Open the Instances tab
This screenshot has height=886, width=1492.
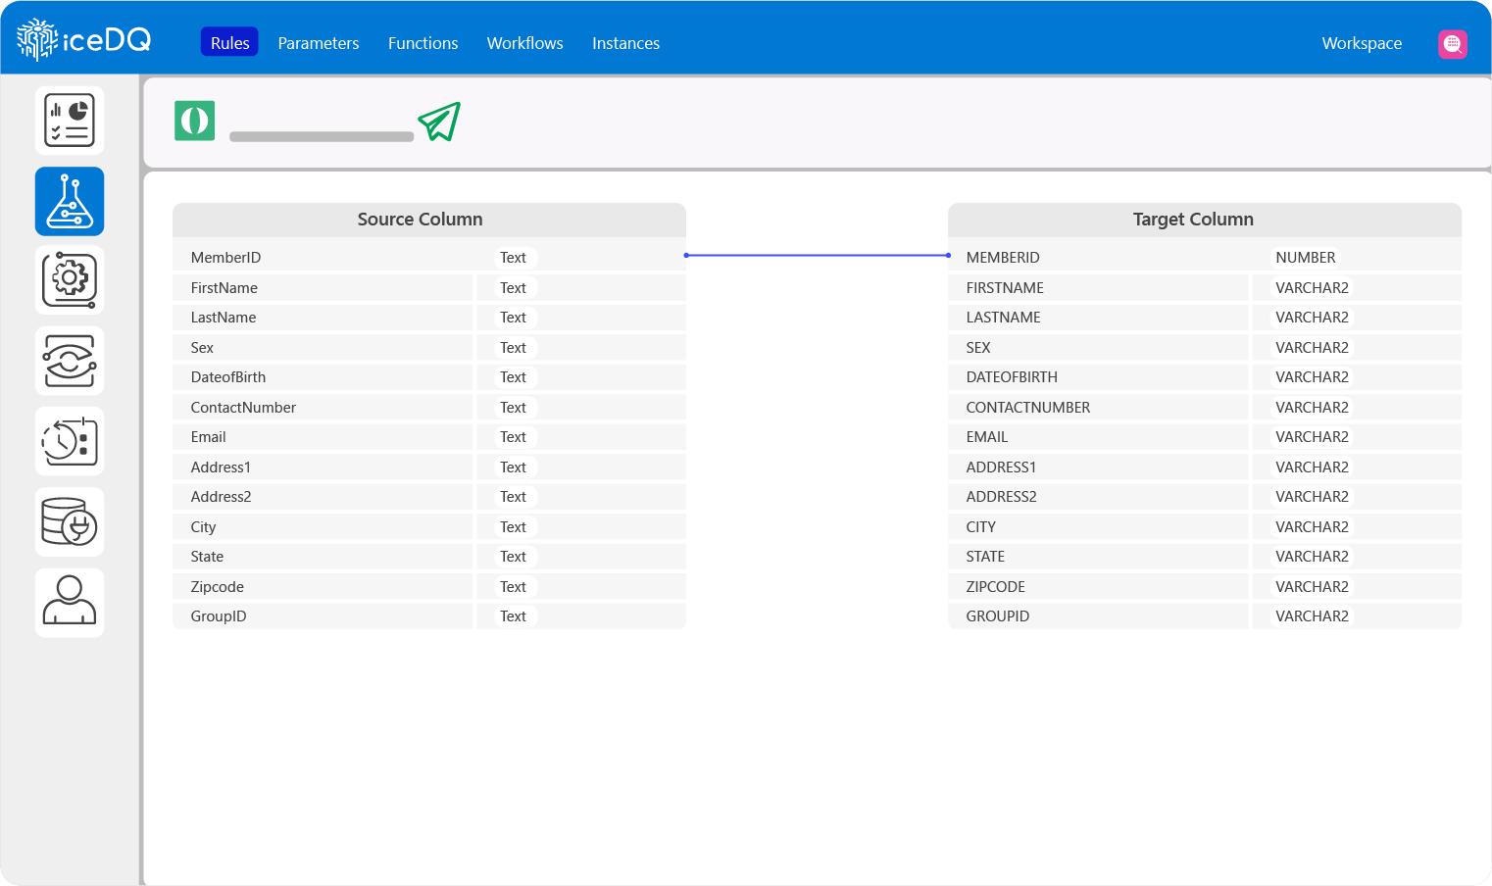tap(625, 43)
